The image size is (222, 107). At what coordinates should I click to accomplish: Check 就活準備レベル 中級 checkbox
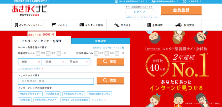107,53
